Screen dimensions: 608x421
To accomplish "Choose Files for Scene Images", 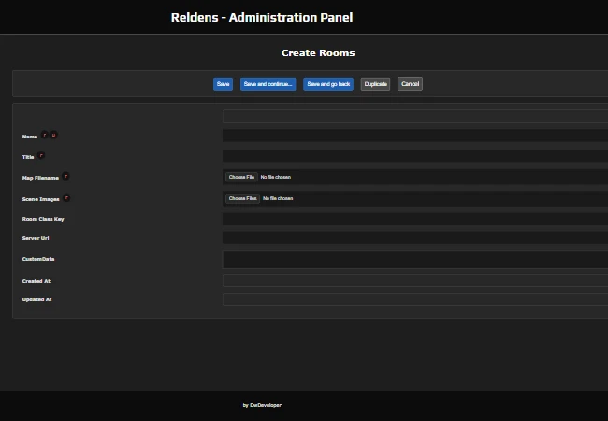I will pos(243,198).
